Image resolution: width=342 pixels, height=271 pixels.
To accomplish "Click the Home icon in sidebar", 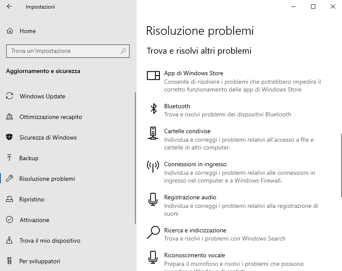I will tap(9, 31).
